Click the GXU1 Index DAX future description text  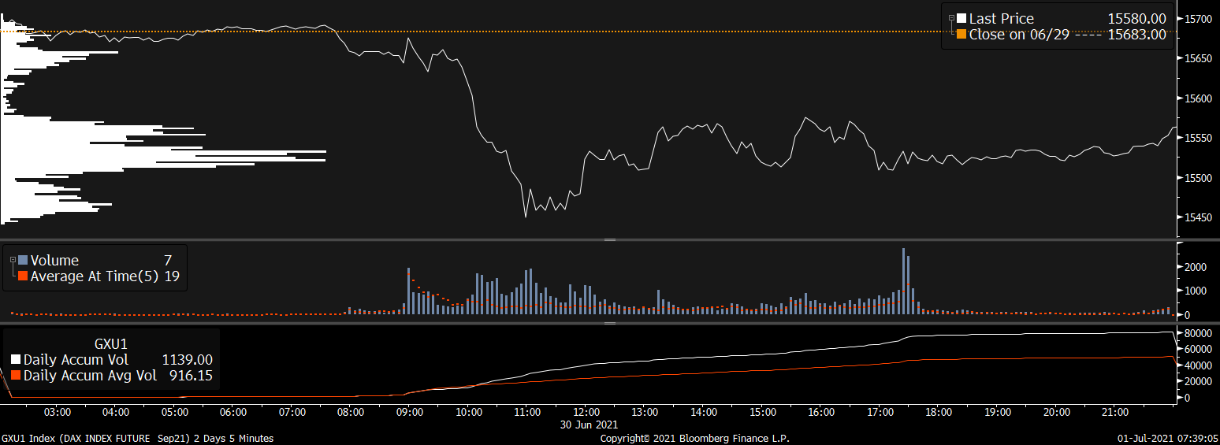tap(137, 438)
